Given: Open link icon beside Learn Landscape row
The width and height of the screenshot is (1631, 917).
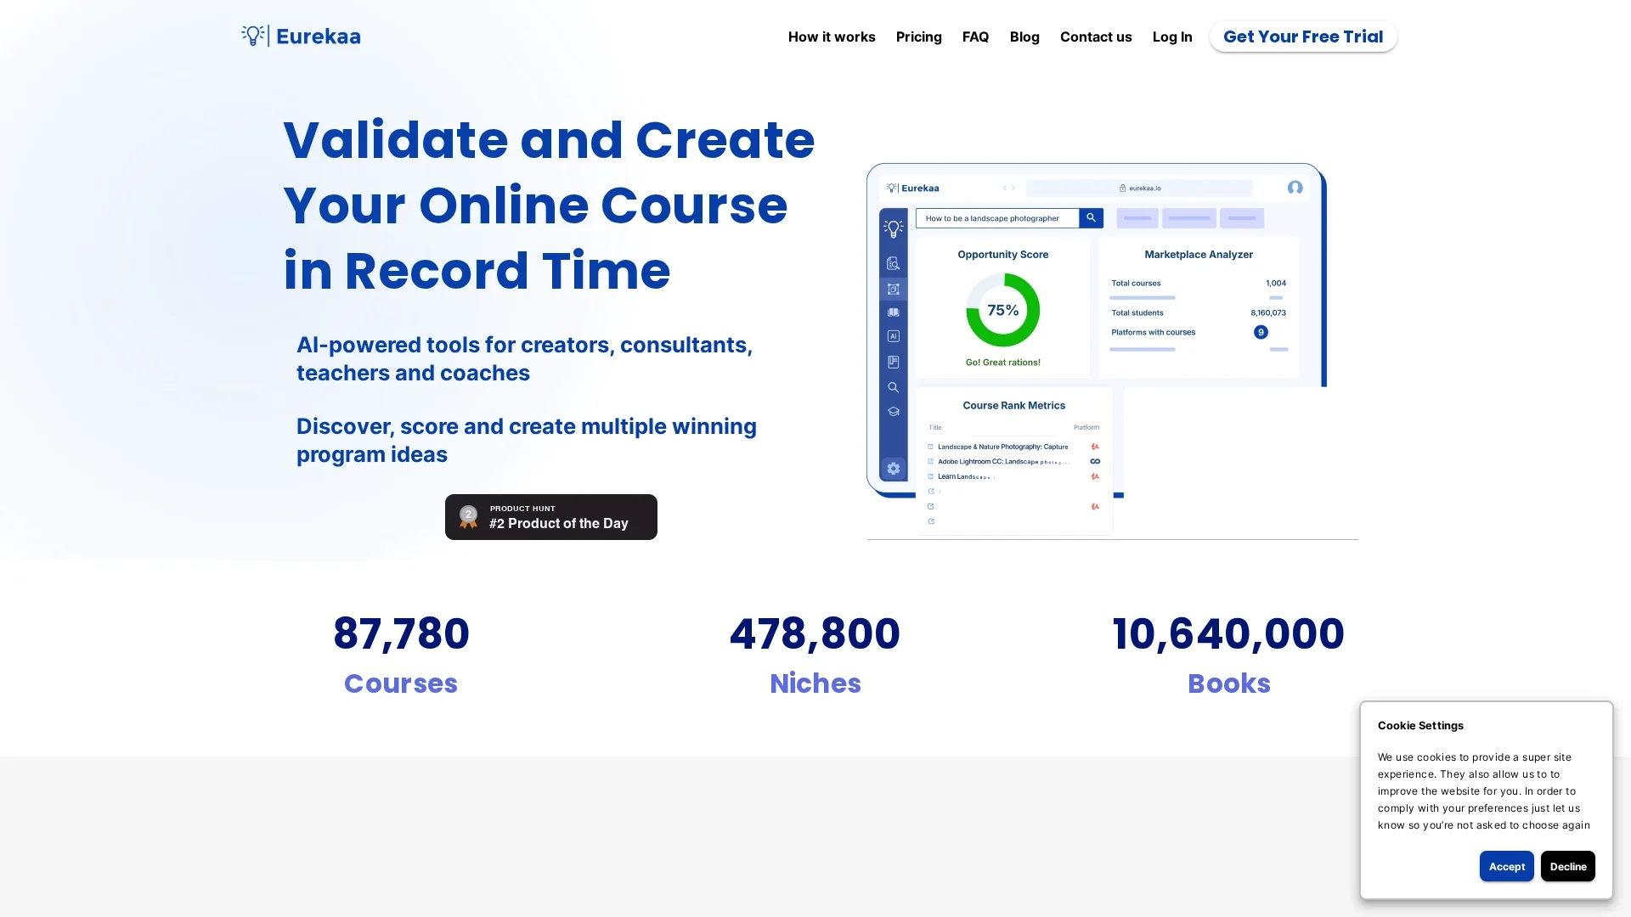Looking at the screenshot, I should click(930, 476).
